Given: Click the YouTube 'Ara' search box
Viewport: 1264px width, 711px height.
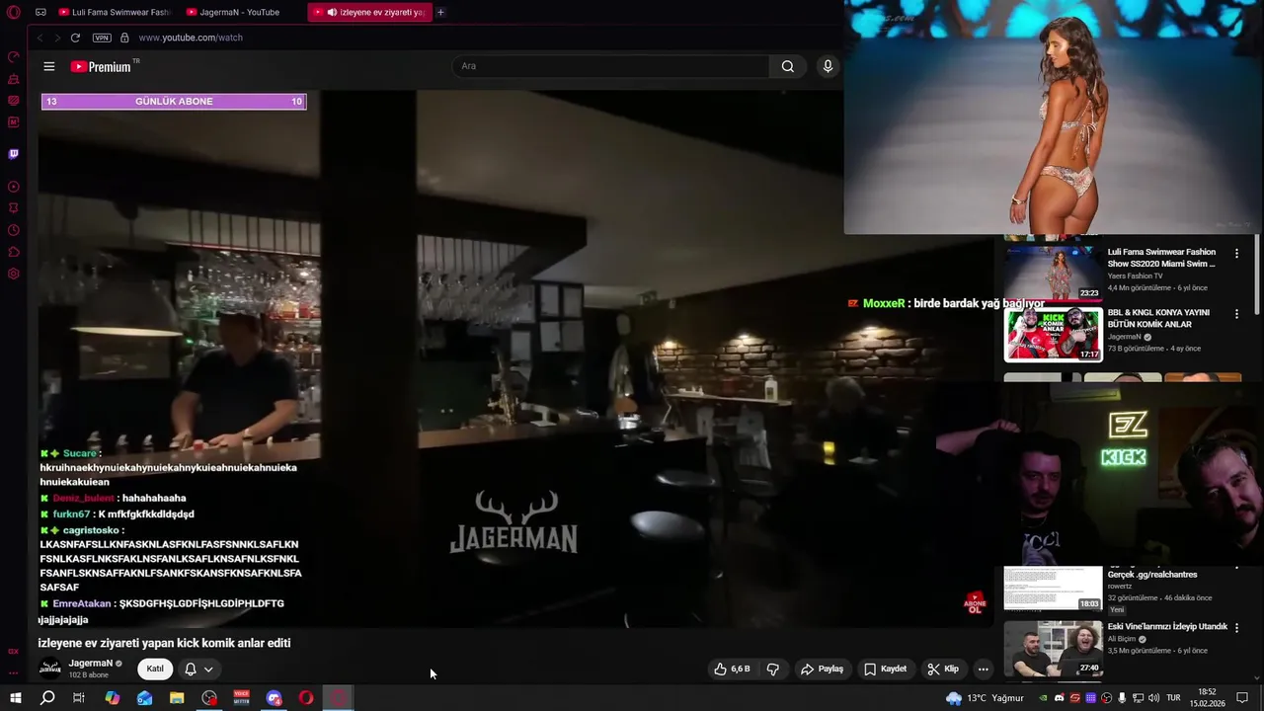Looking at the screenshot, I should tap(610, 66).
